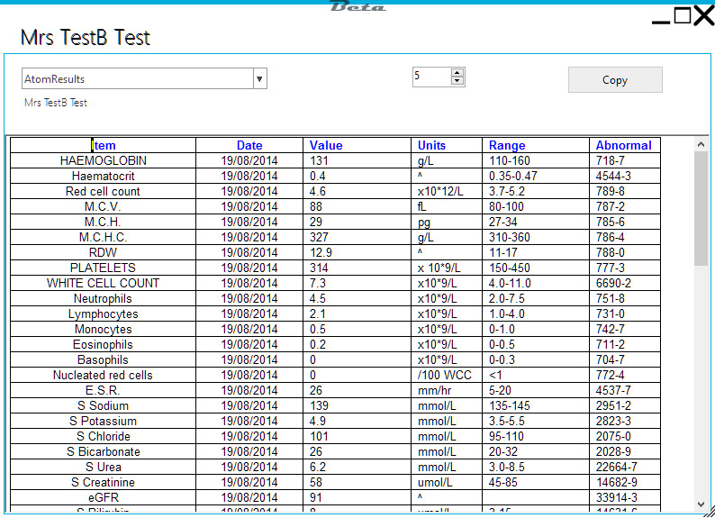This screenshot has width=715, height=518.
Task: Click the units cell umol/L for creatinine
Action: click(447, 483)
